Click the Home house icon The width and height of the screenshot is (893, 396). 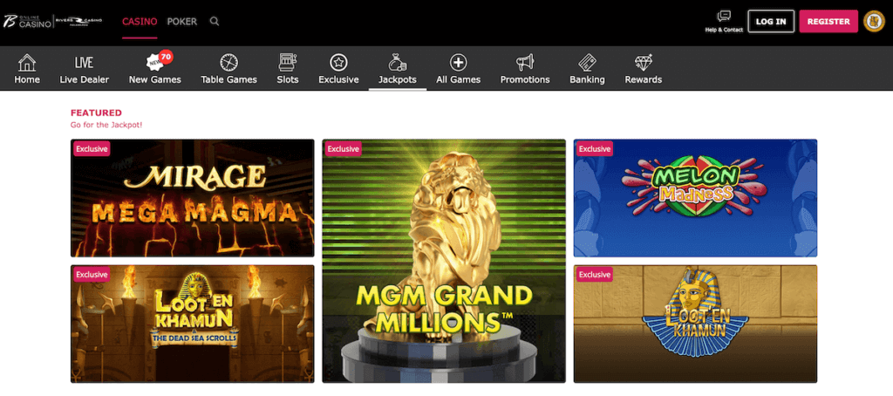coord(27,62)
